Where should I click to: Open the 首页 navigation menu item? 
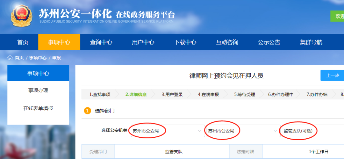tap(23, 42)
